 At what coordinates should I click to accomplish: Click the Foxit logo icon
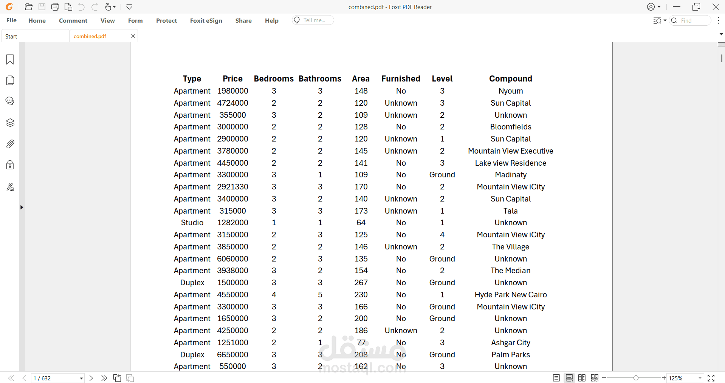point(9,7)
